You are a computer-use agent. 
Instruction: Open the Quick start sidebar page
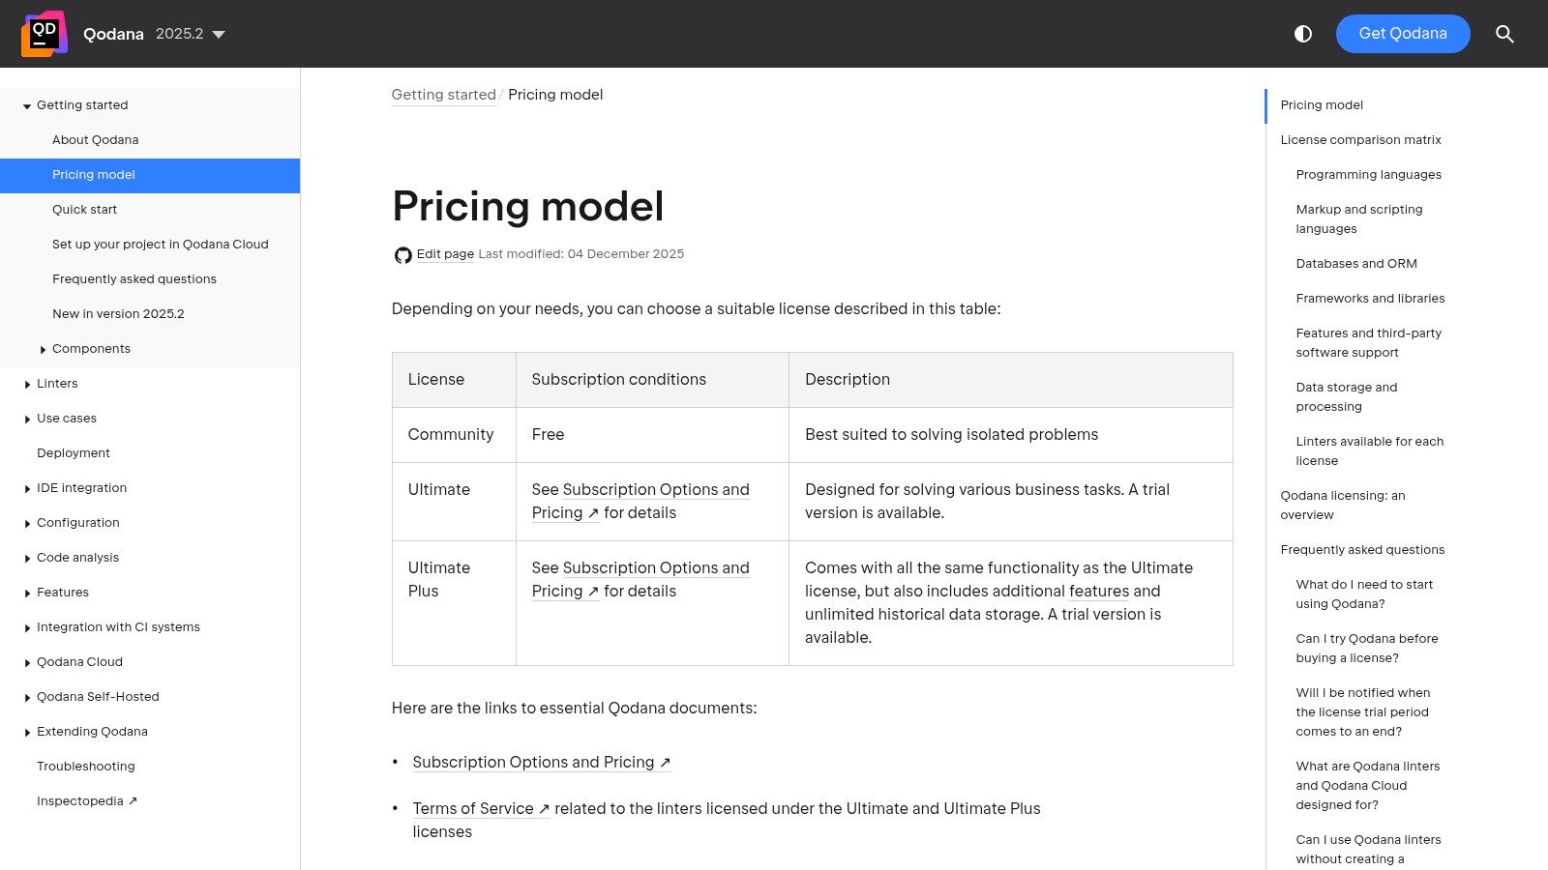(84, 210)
